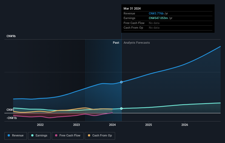Image resolution: width=225 pixels, height=143 pixels.
Task: Select the revenue data point marker on chart
Action: click(121, 82)
